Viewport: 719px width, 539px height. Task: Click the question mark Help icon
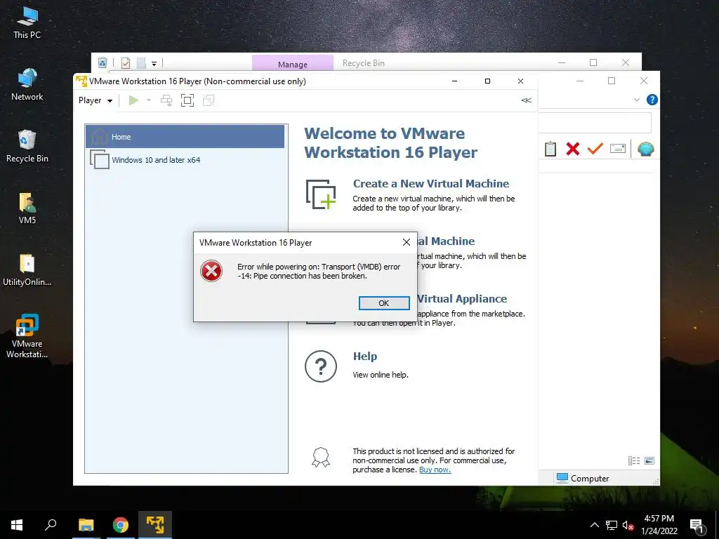[320, 366]
